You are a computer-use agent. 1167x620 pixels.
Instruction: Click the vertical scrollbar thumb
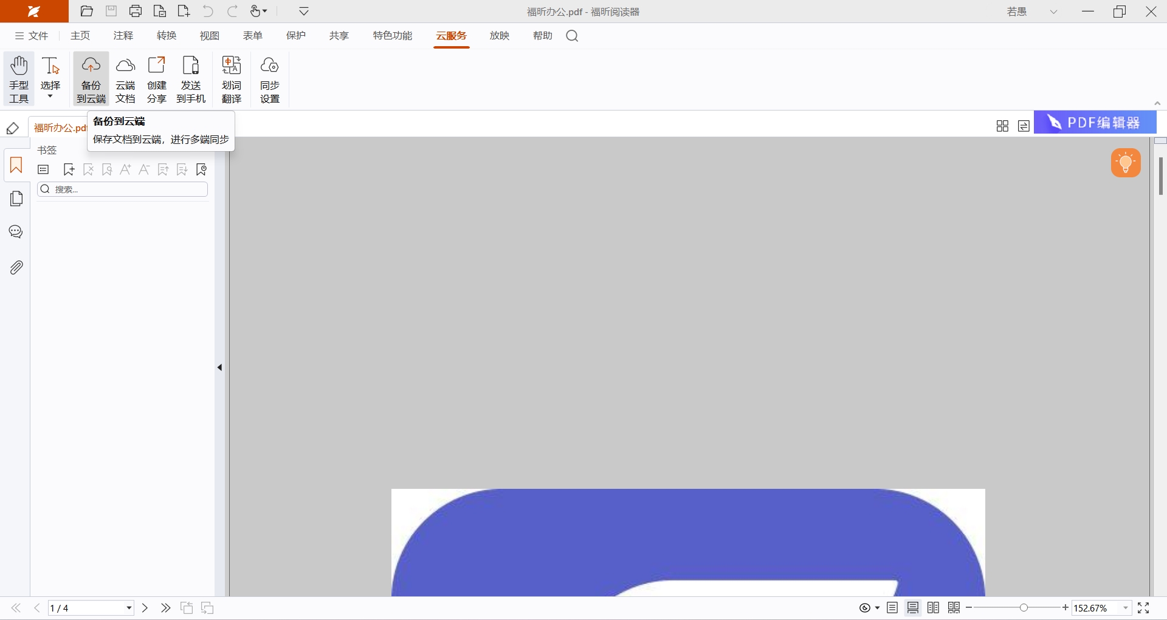[1160, 176]
